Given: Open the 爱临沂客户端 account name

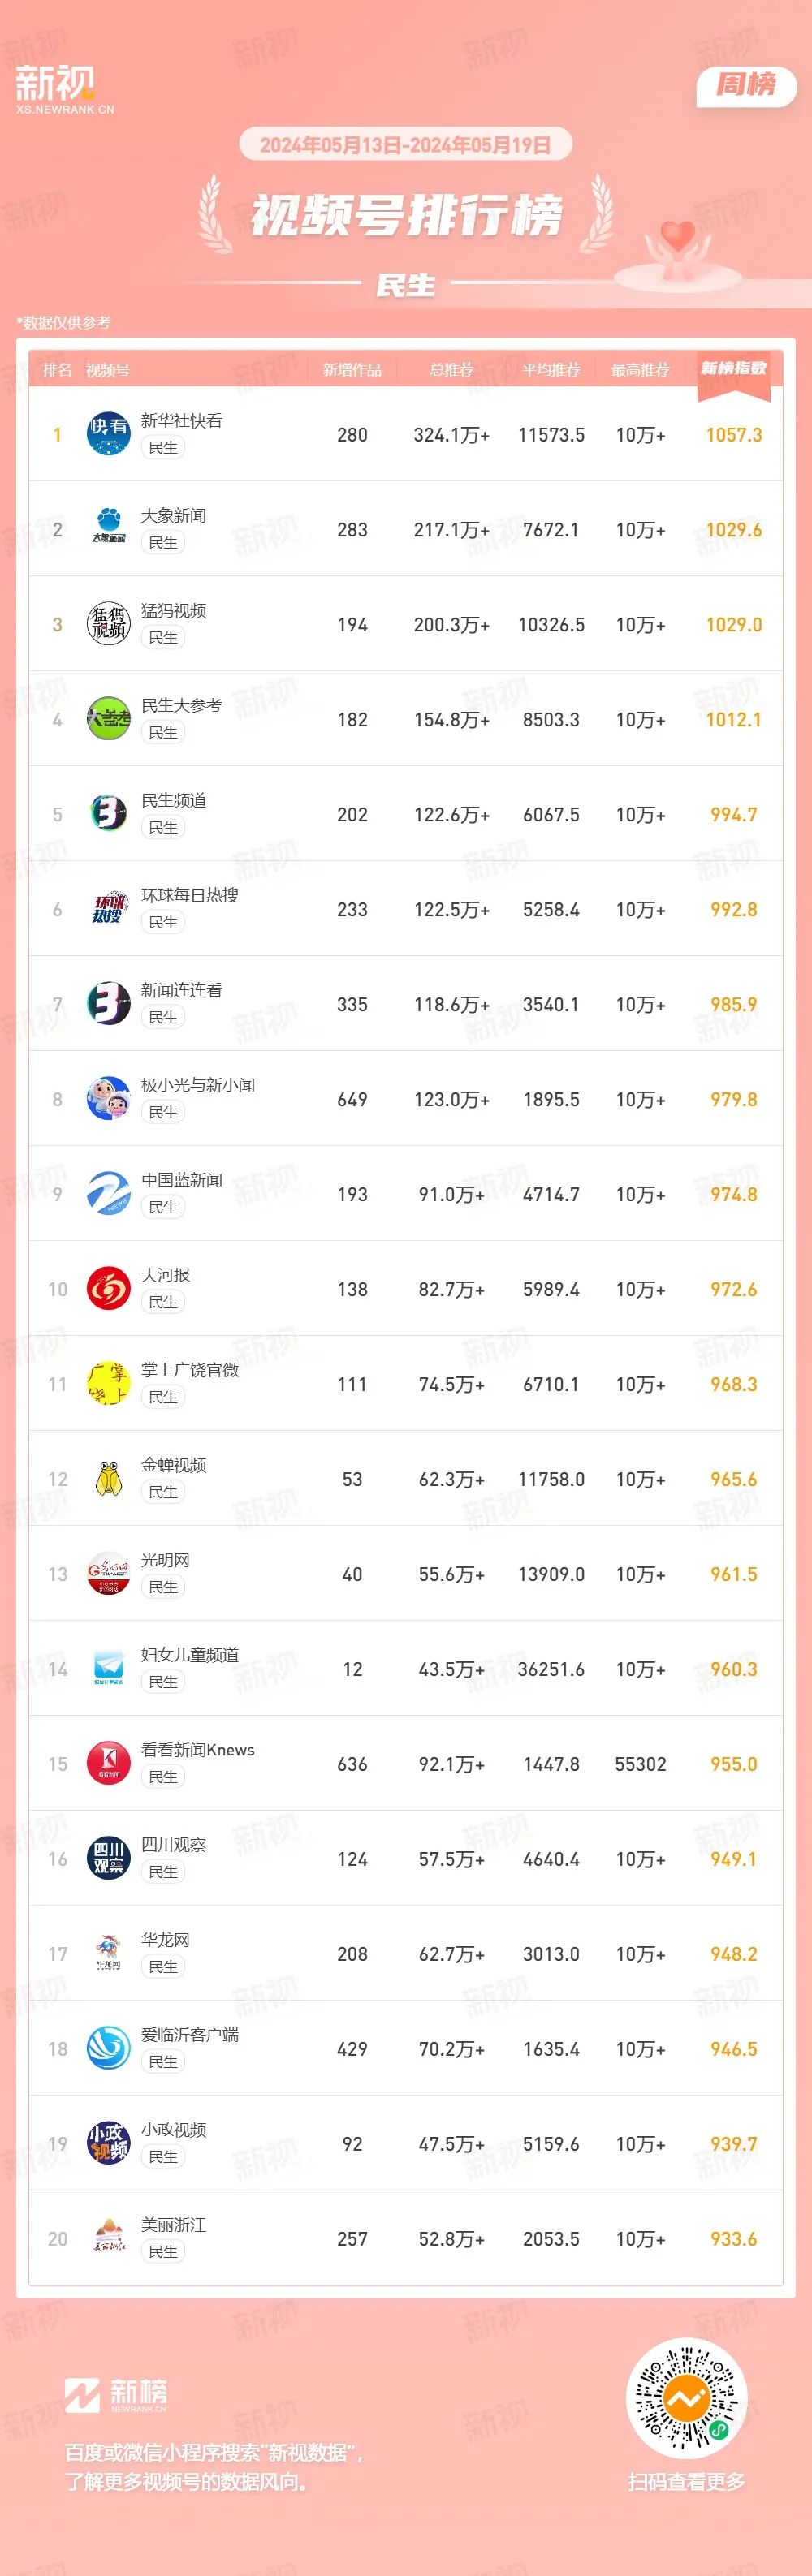Looking at the screenshot, I should click(x=190, y=2034).
